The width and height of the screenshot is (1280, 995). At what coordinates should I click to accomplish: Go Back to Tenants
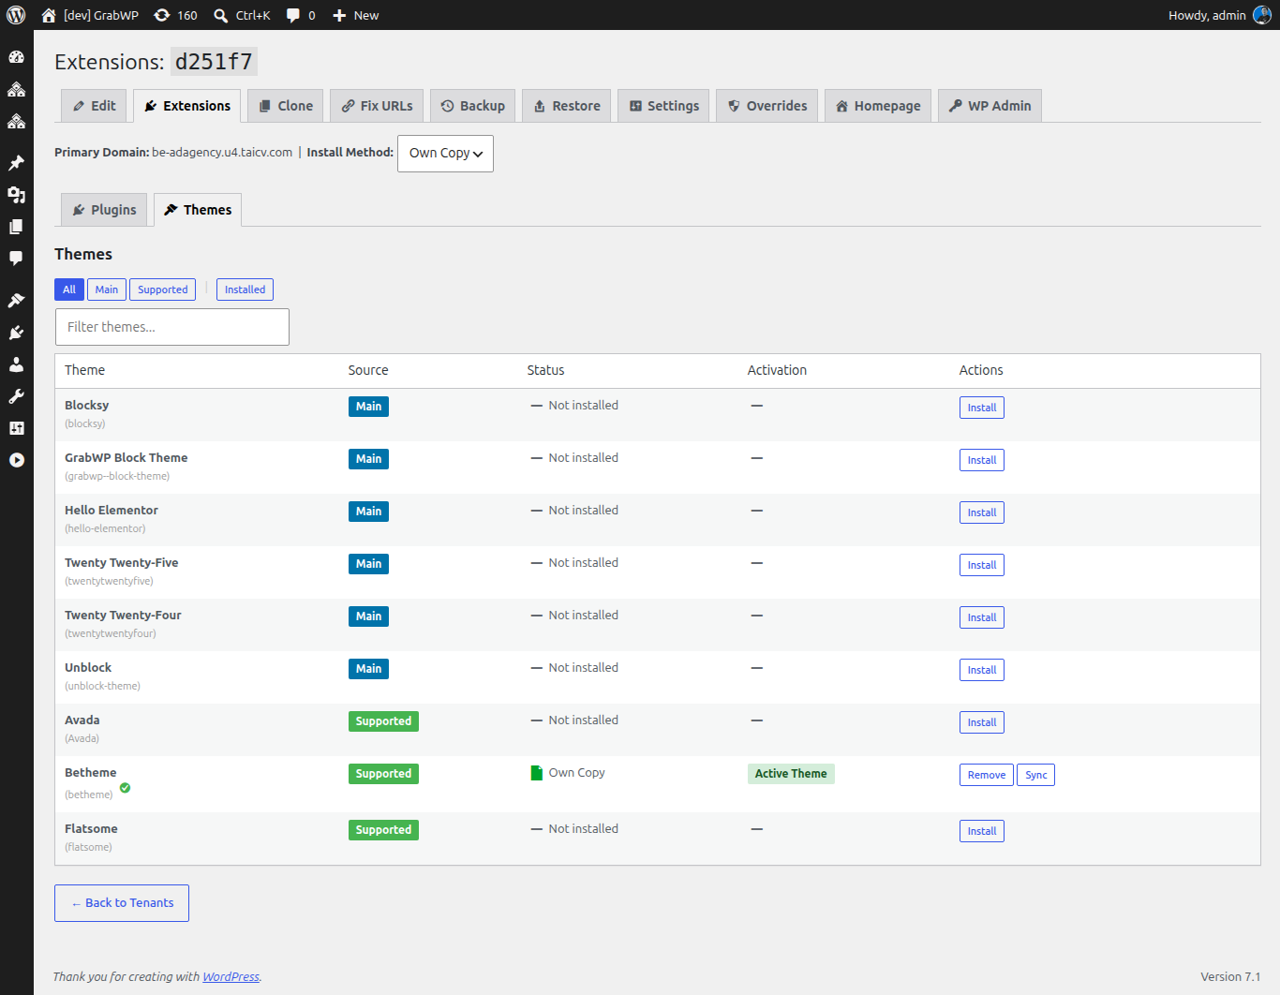122,903
